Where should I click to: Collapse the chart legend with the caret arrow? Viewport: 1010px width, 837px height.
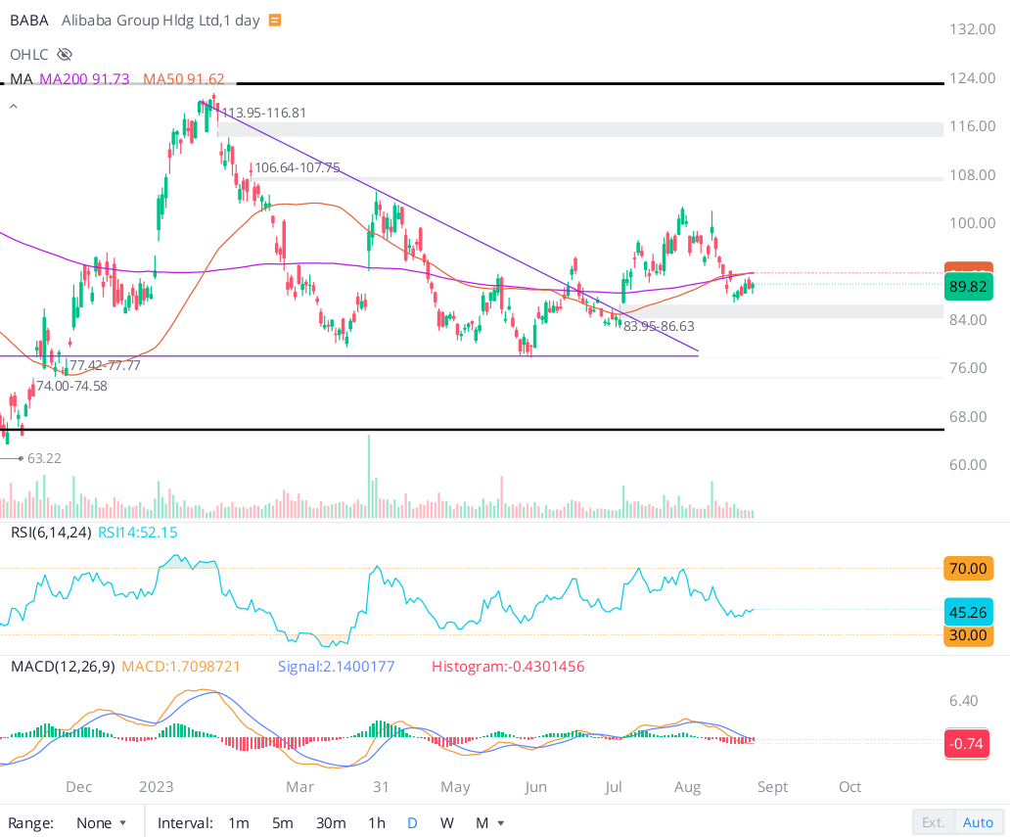point(13,106)
